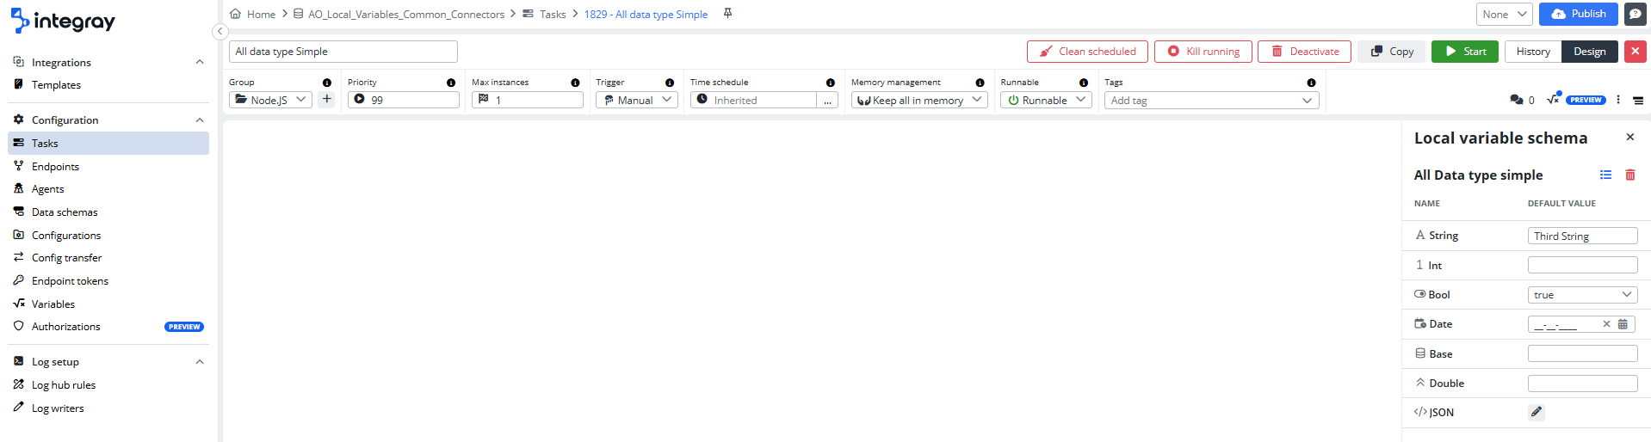Expand the Runnable dropdown
The height and width of the screenshot is (442, 1651).
(x=1046, y=100)
